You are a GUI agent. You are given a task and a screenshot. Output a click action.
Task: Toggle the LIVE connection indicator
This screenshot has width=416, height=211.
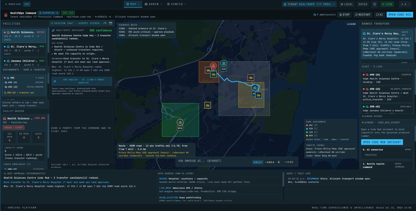(387, 4)
